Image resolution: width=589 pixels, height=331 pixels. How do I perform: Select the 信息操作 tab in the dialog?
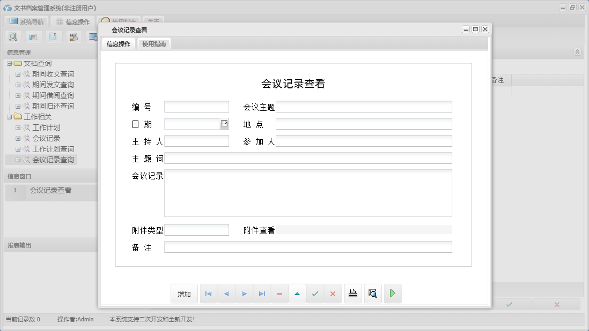pyautogui.click(x=119, y=44)
